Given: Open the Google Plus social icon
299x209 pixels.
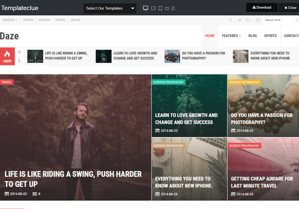Looking at the screenshot, I should 249,20.
